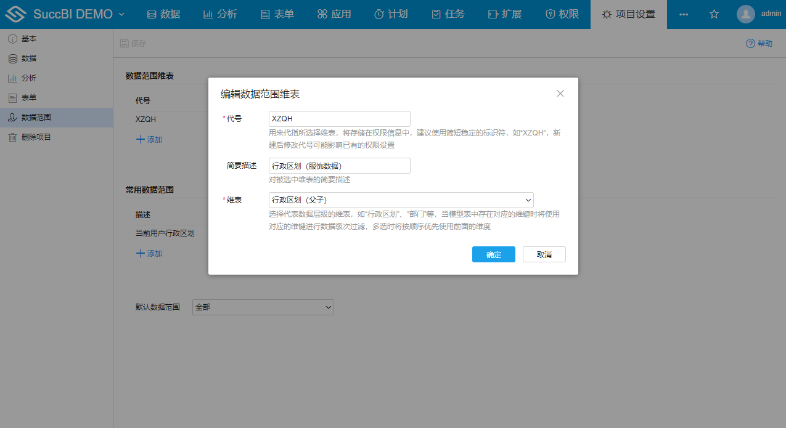Screen dimensions: 786x428
Task: Open the 维表 dropdown showing 行政区划（父子）
Action: [x=401, y=200]
